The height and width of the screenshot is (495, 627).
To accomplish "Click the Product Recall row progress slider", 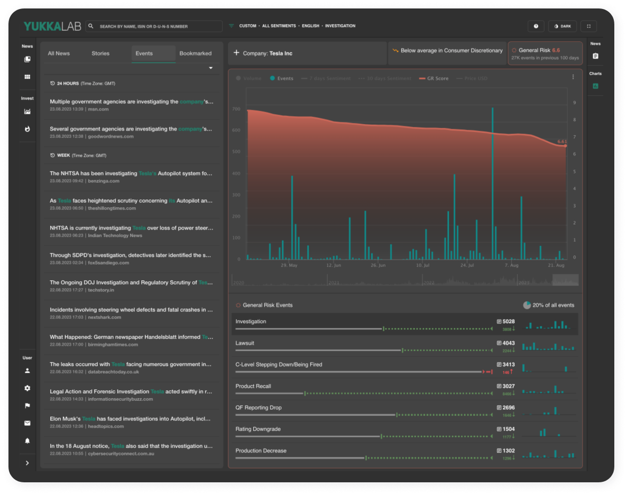I will [364, 394].
